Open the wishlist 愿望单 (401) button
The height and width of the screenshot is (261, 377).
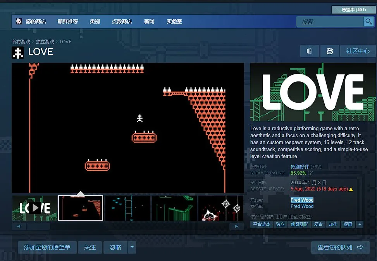click(x=354, y=10)
